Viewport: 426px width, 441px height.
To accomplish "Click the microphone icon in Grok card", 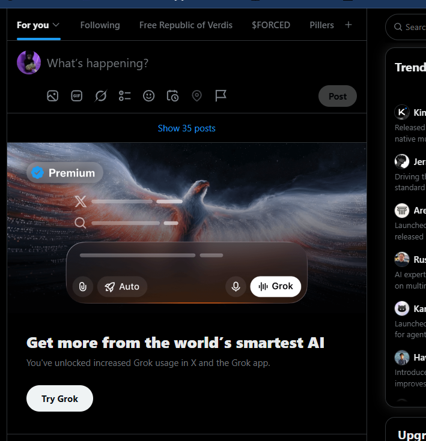I will pyautogui.click(x=236, y=287).
